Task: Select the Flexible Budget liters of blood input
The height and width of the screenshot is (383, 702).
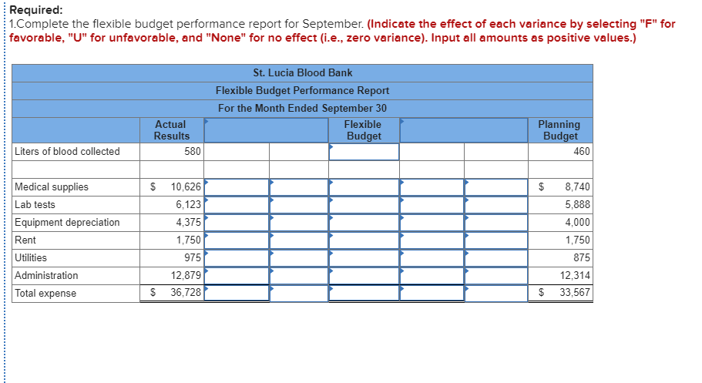Action: point(364,152)
